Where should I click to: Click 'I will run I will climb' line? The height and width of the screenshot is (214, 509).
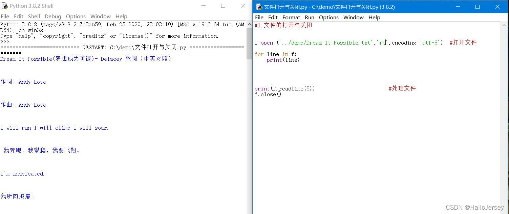click(x=55, y=128)
